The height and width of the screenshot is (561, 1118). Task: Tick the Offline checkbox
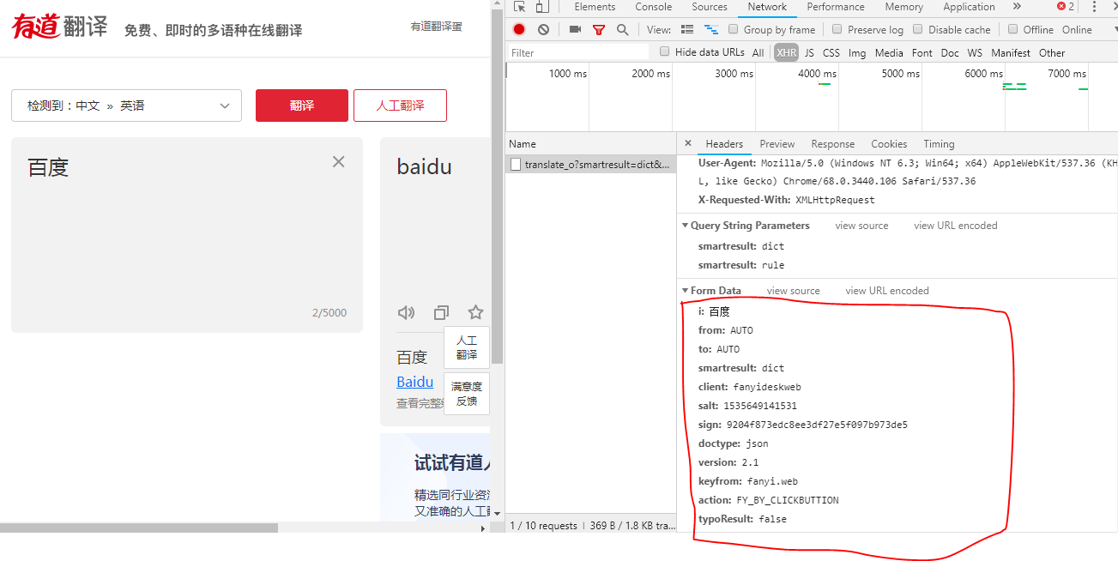click(1012, 29)
